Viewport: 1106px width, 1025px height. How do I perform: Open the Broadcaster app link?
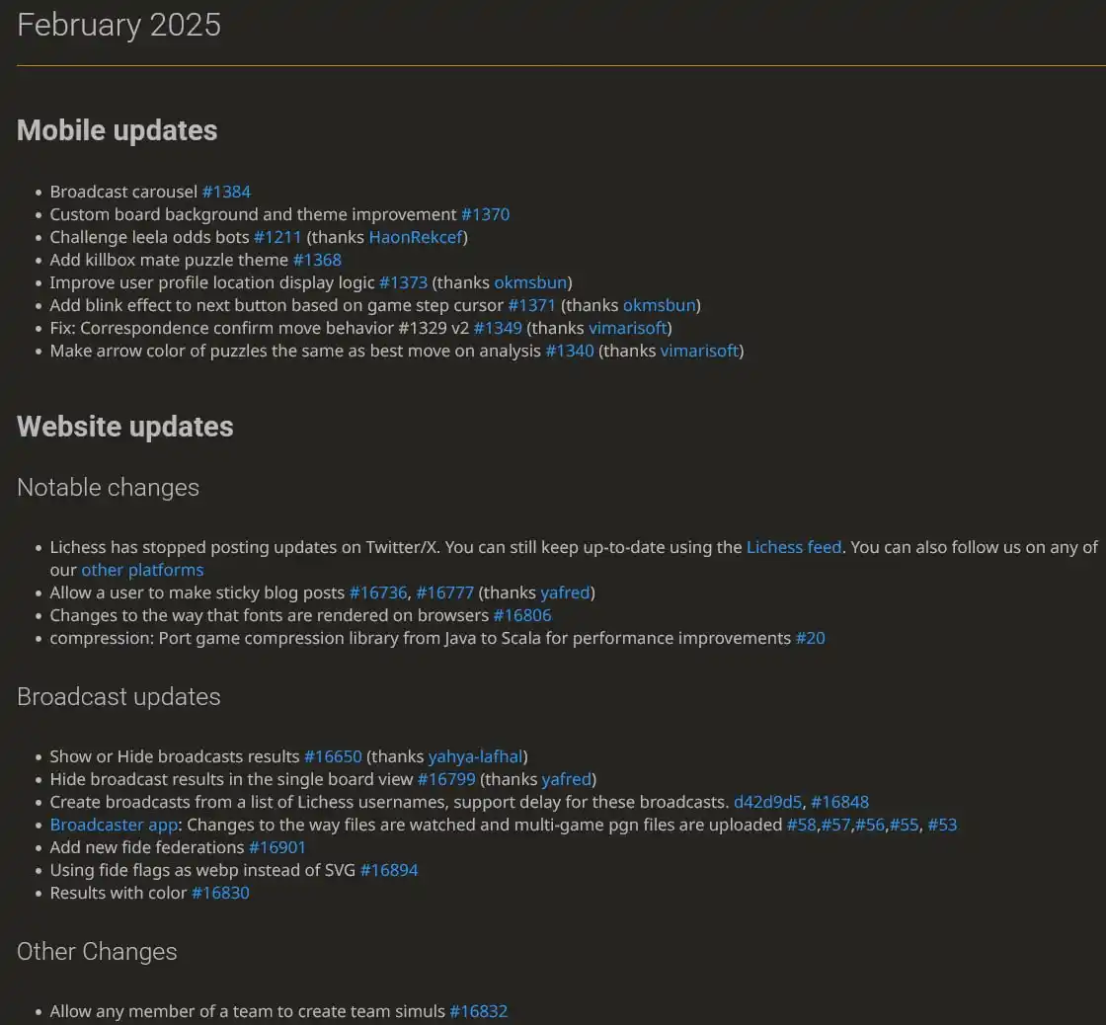click(114, 825)
